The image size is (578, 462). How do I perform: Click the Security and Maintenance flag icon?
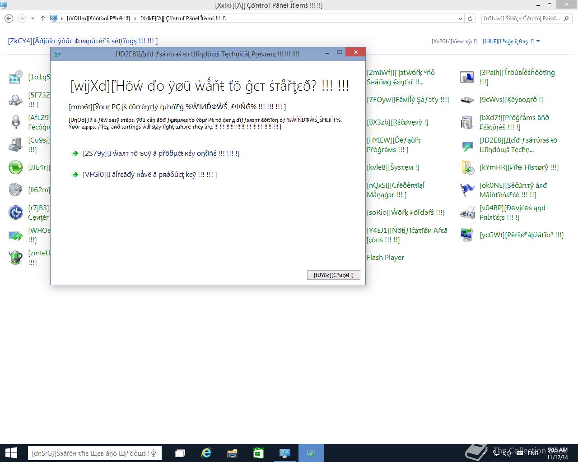467,190
